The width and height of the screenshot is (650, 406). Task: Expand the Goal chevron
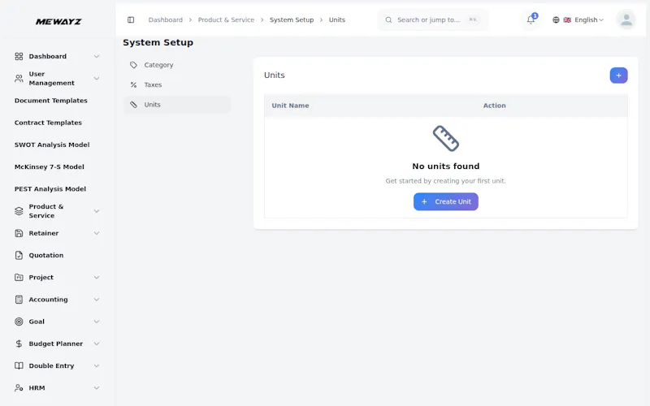tap(96, 322)
